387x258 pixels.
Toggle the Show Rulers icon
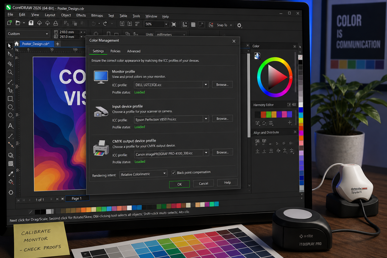click(x=185, y=24)
